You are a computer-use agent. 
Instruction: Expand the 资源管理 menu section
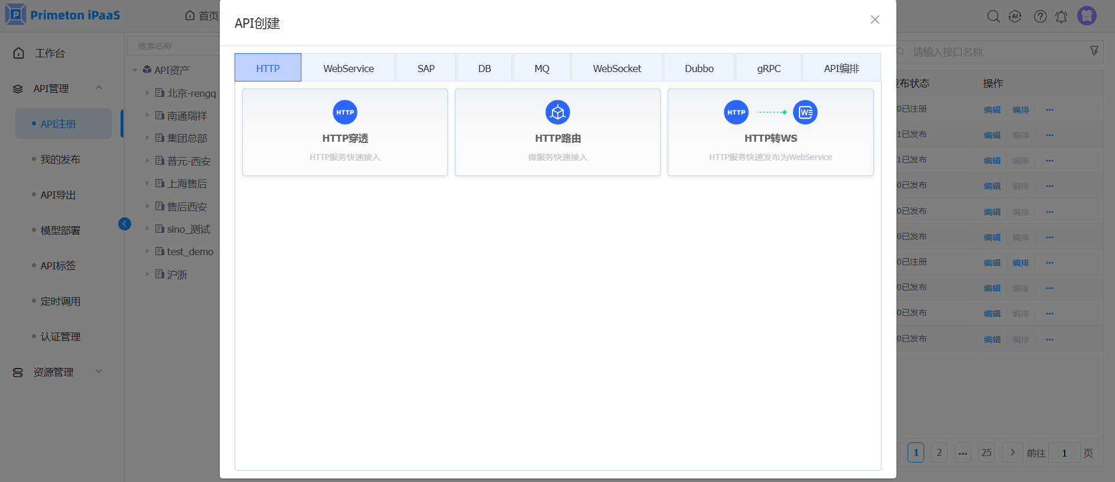[99, 372]
